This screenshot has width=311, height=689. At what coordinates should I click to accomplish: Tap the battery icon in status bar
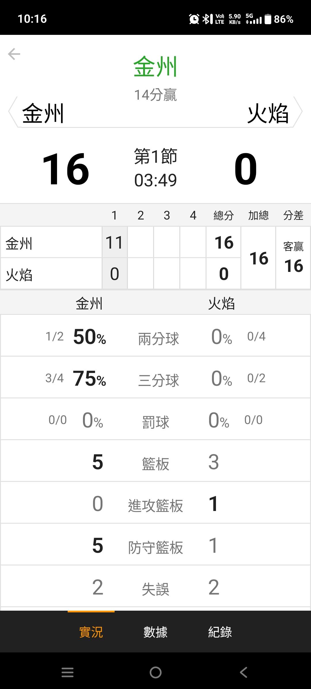click(268, 19)
